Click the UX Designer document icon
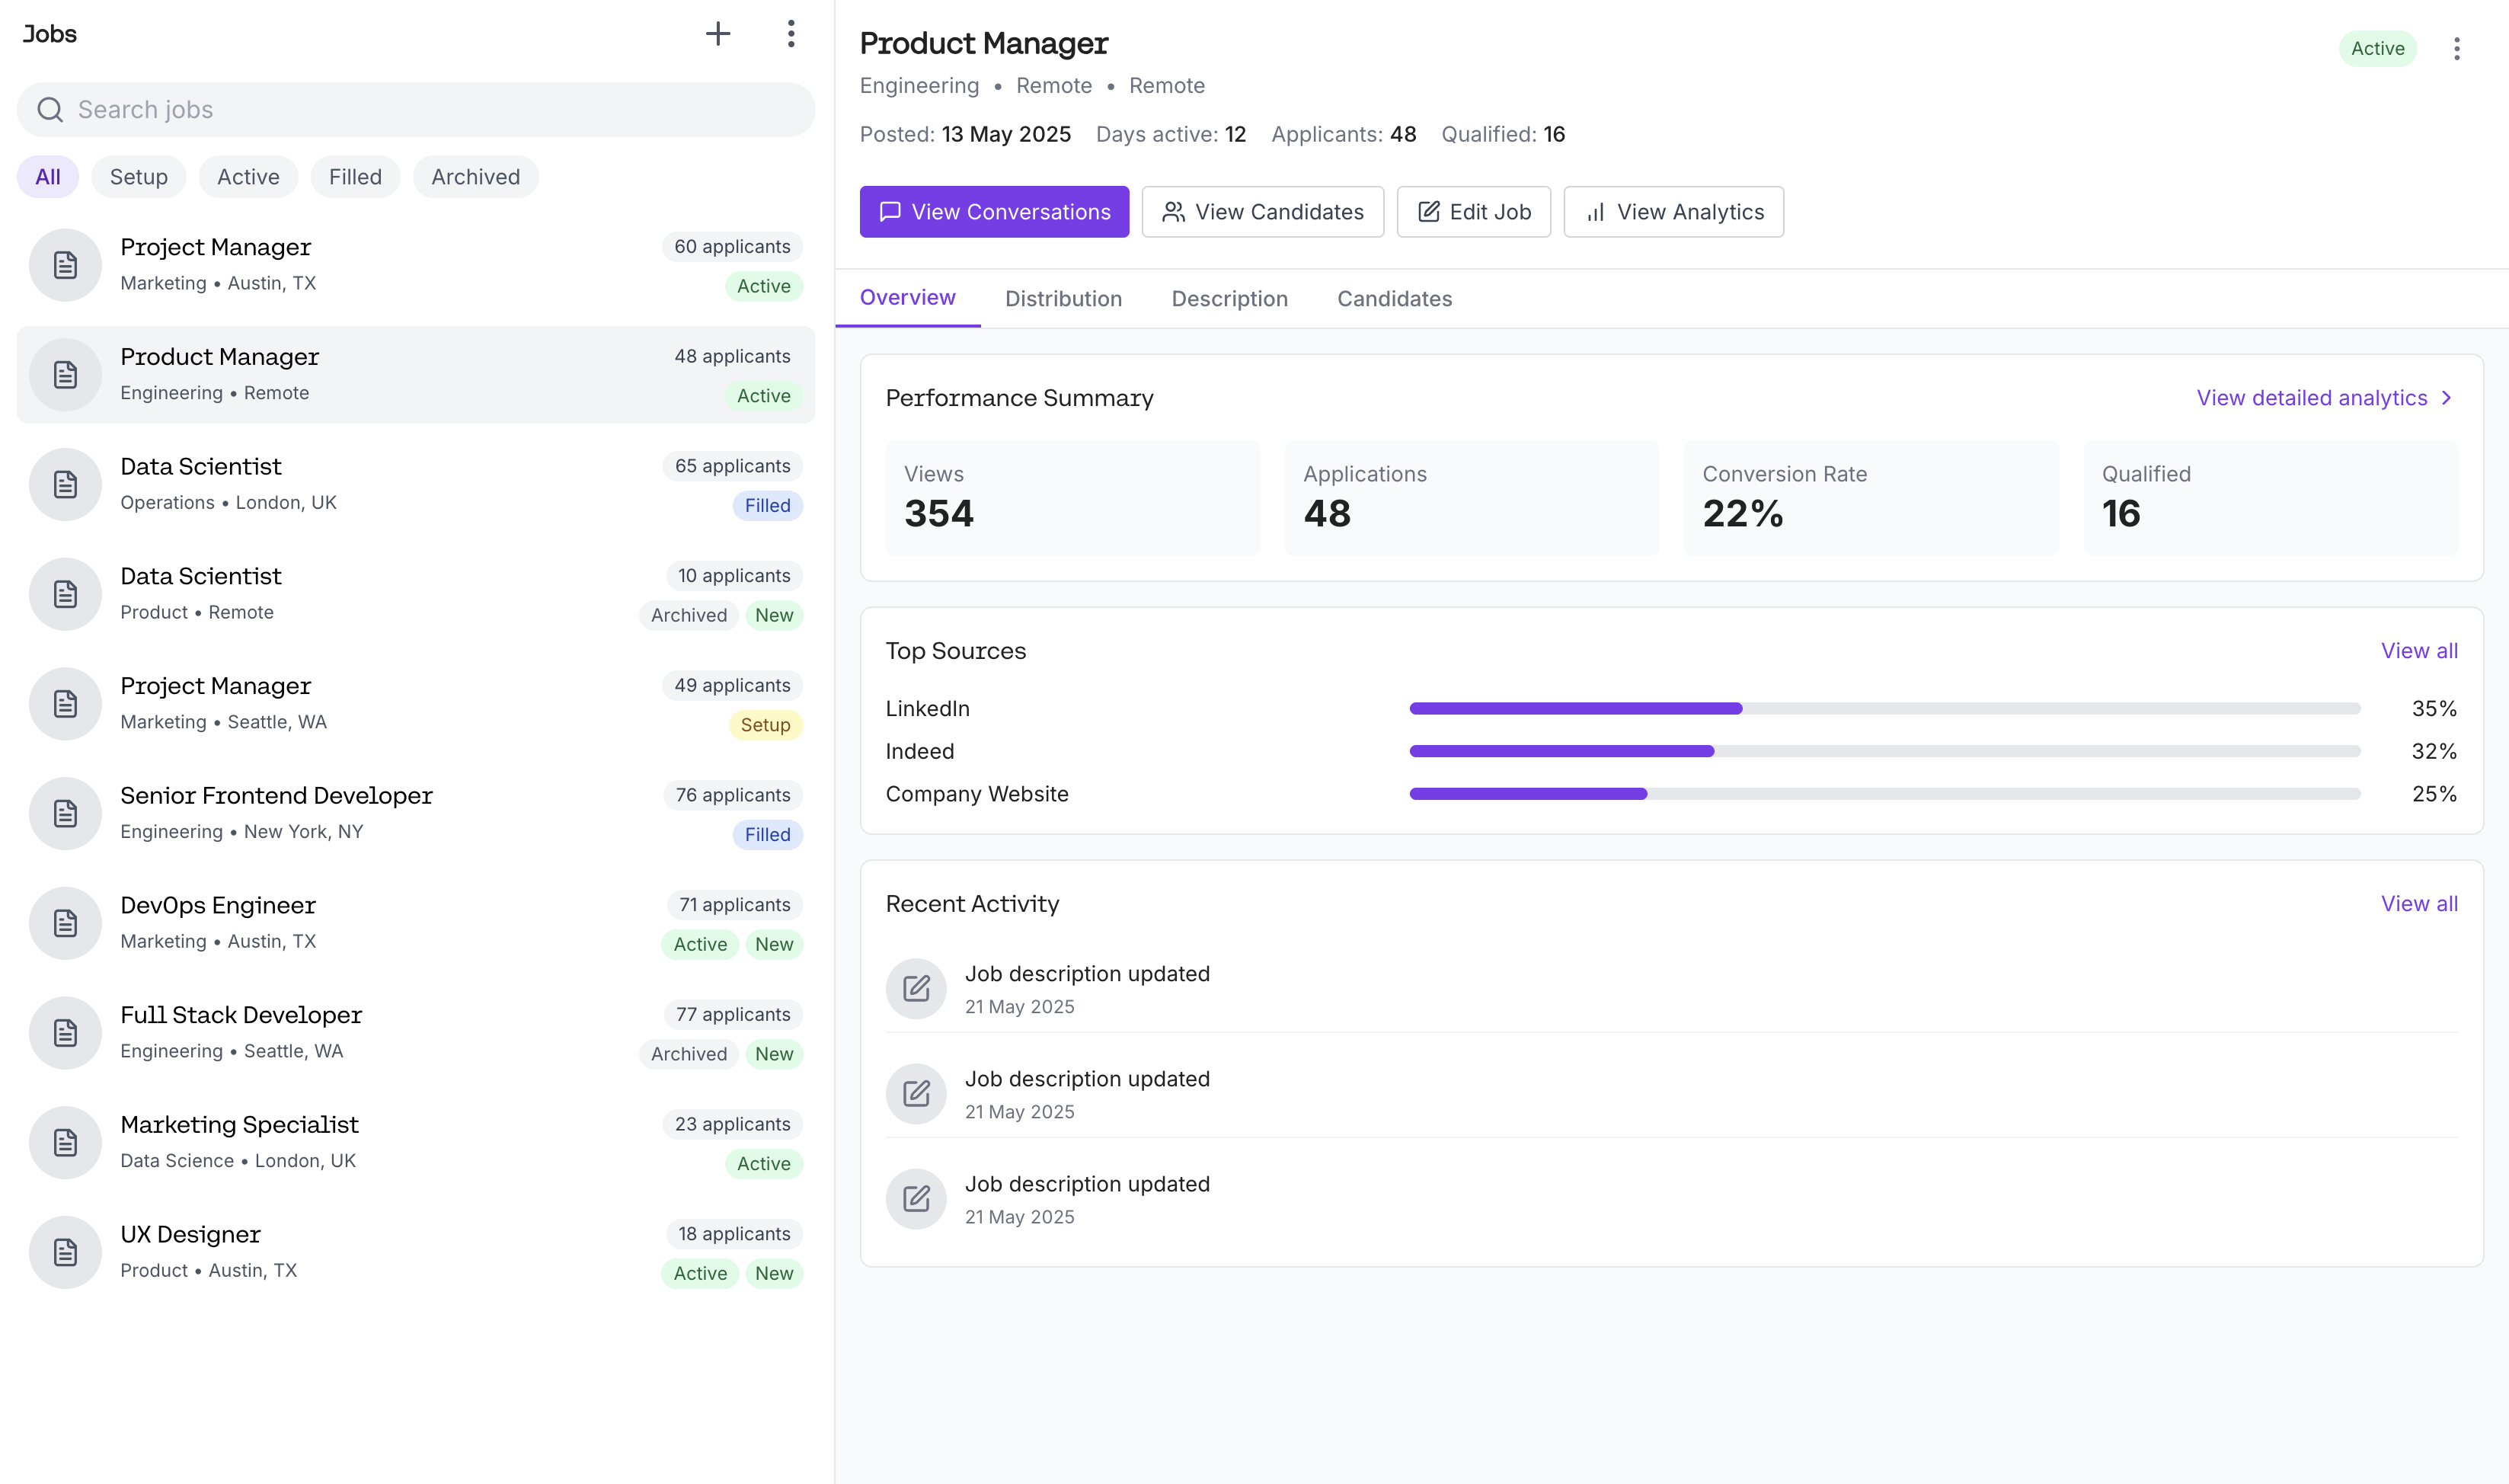 tap(65, 1252)
